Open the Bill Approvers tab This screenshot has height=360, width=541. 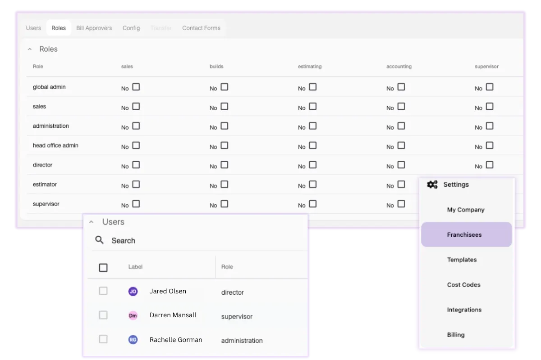(x=94, y=28)
